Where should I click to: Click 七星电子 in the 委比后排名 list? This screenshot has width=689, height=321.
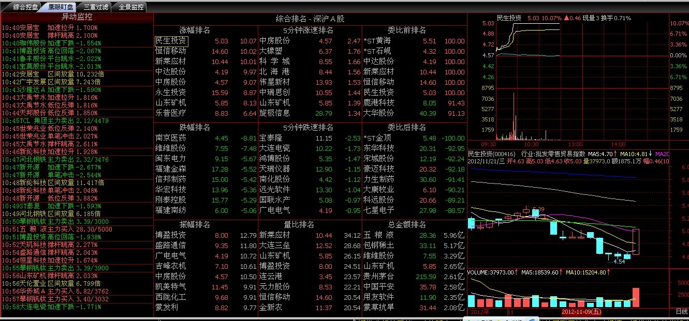[379, 210]
